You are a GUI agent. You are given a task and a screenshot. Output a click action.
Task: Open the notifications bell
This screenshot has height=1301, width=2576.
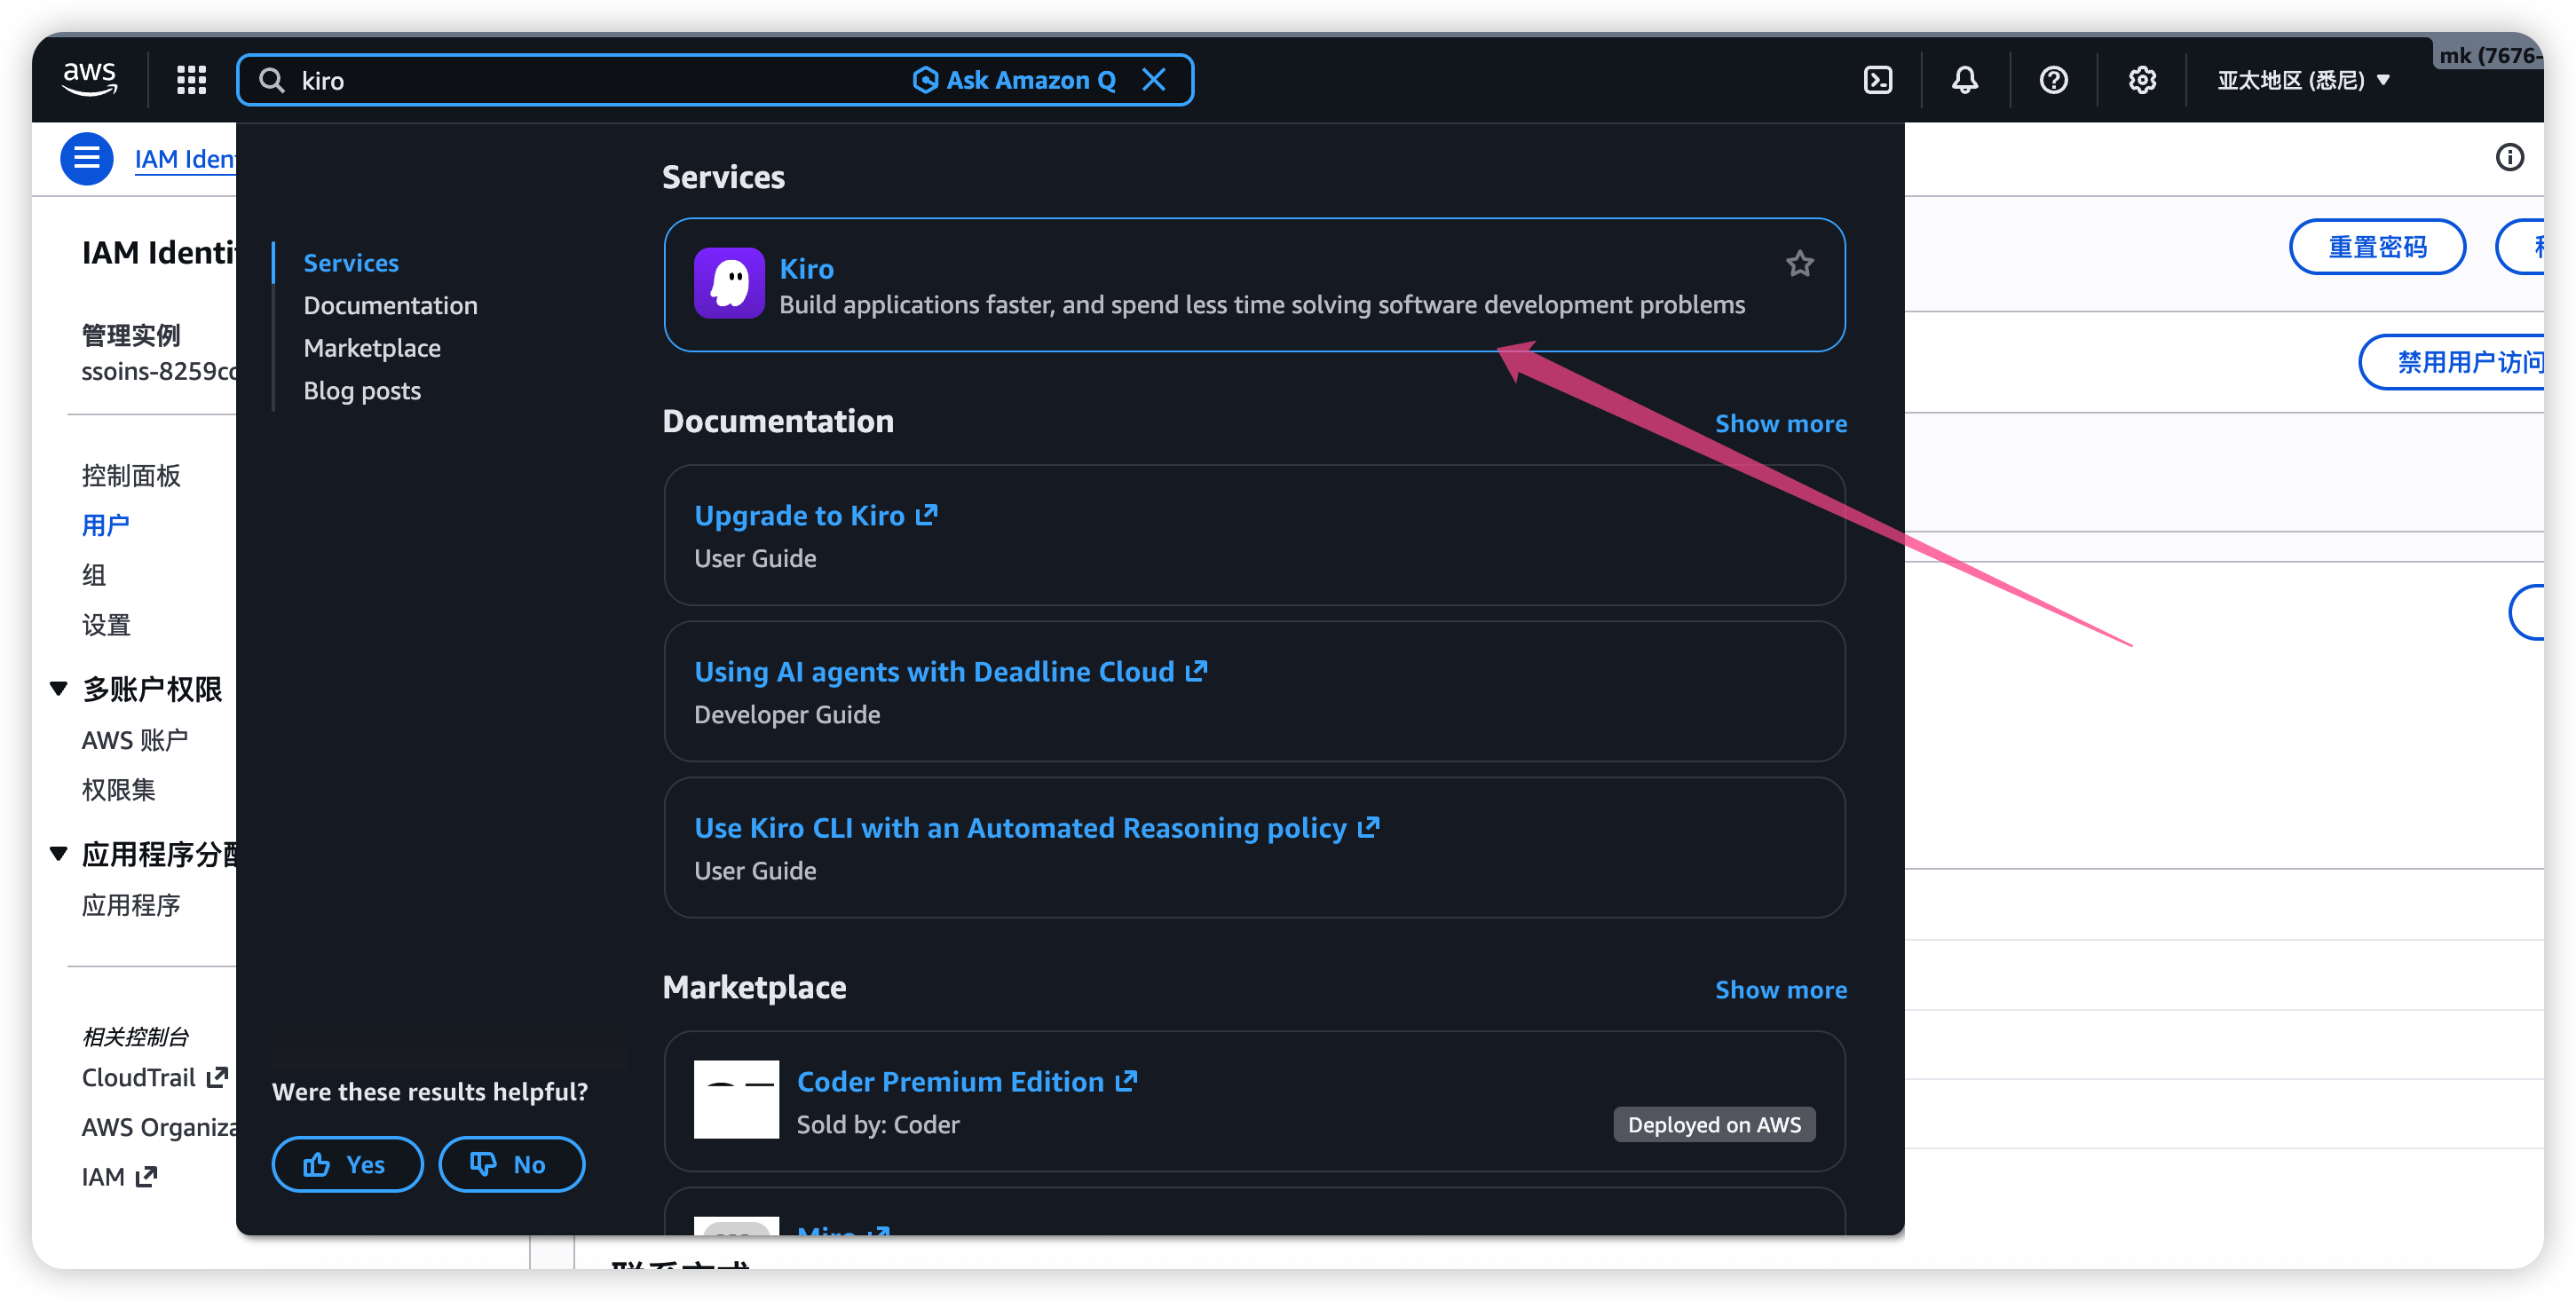tap(1964, 80)
